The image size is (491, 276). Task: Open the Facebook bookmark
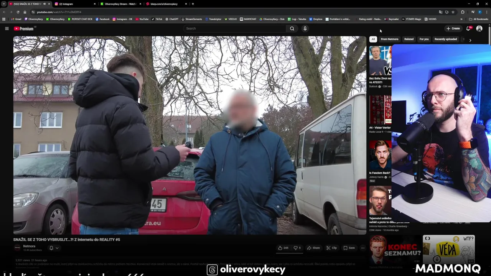(102, 19)
